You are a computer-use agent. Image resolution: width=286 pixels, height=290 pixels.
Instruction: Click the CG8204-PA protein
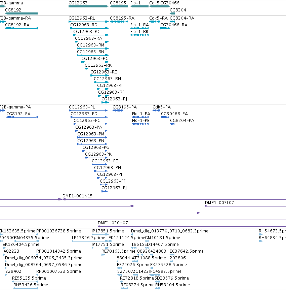(172, 124)
